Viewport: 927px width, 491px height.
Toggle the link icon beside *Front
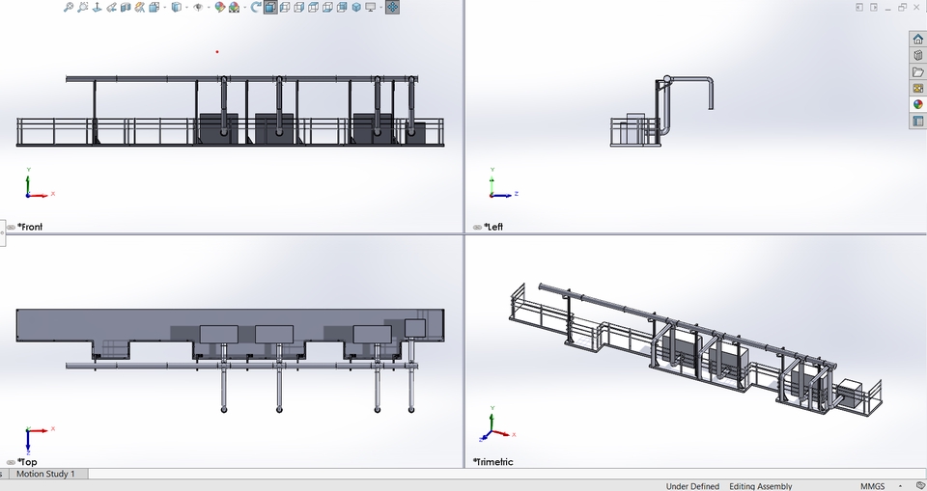(x=11, y=227)
